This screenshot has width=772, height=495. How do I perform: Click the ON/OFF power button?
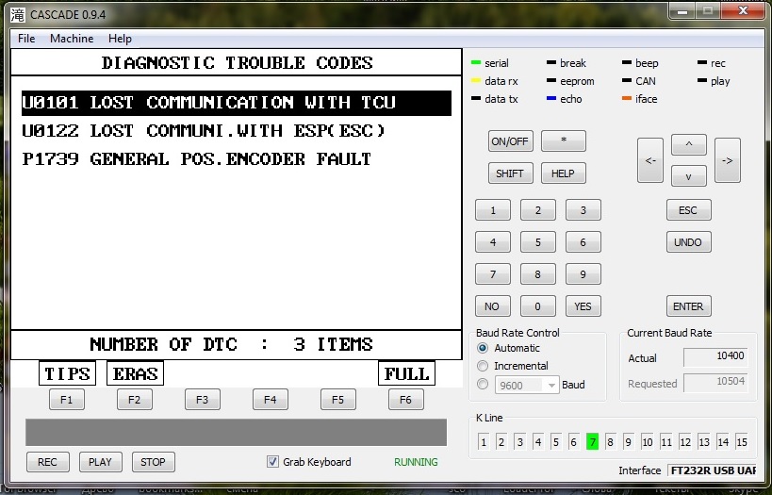pos(510,141)
